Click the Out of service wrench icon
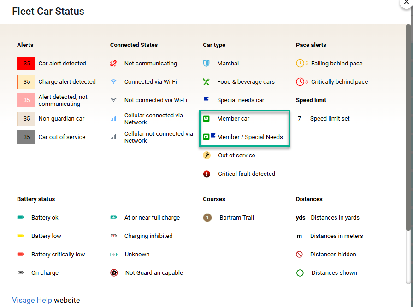 207,156
